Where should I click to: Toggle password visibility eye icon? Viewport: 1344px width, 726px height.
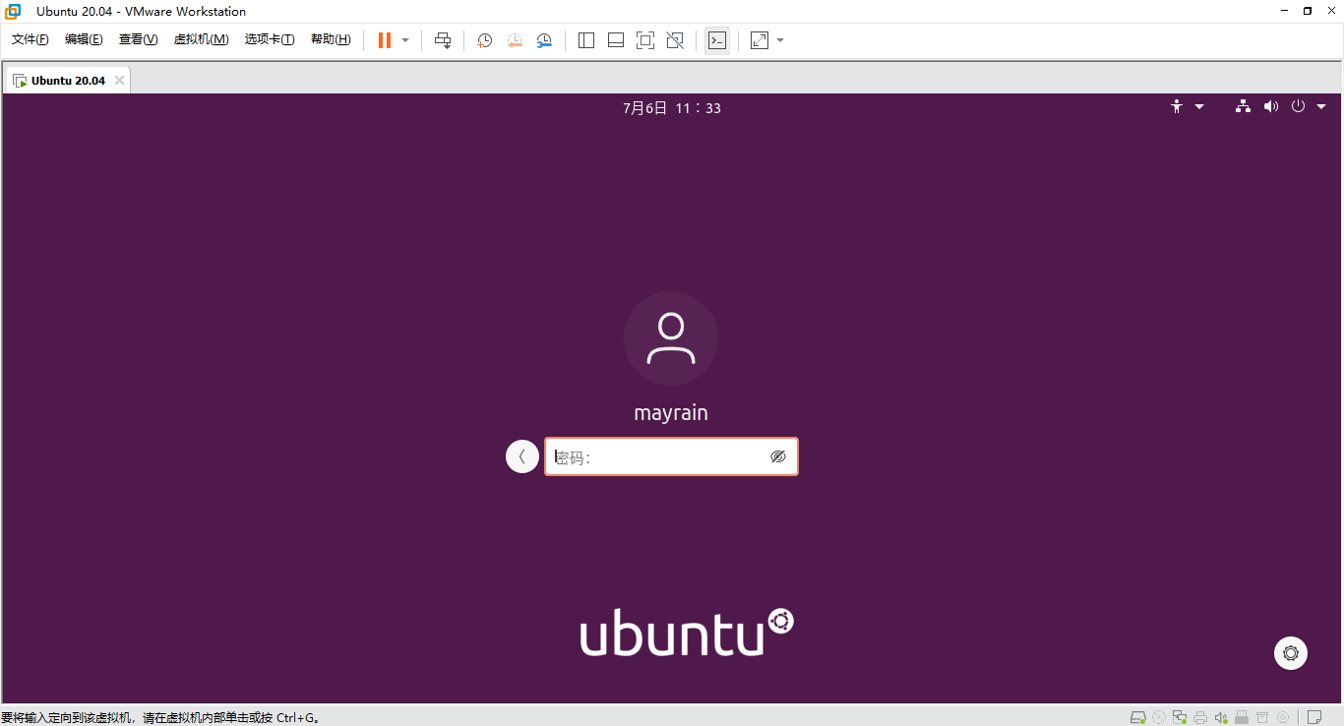778,456
